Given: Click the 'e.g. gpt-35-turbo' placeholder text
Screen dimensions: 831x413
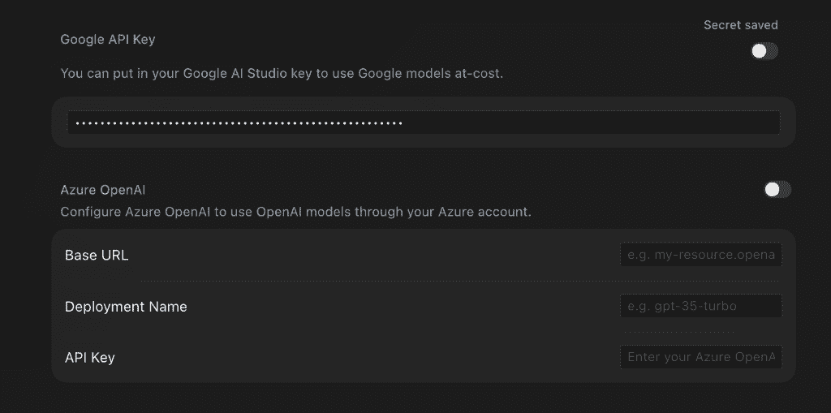Looking at the screenshot, I should point(682,306).
